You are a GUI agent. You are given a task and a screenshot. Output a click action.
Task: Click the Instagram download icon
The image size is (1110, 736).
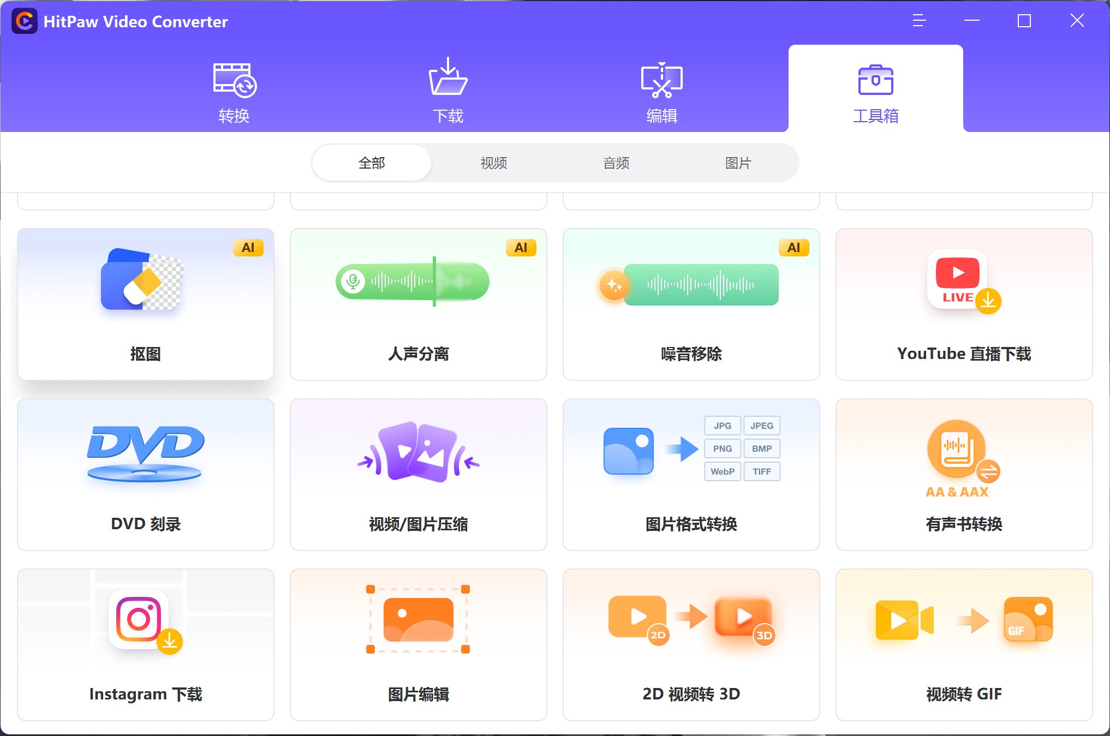145,621
